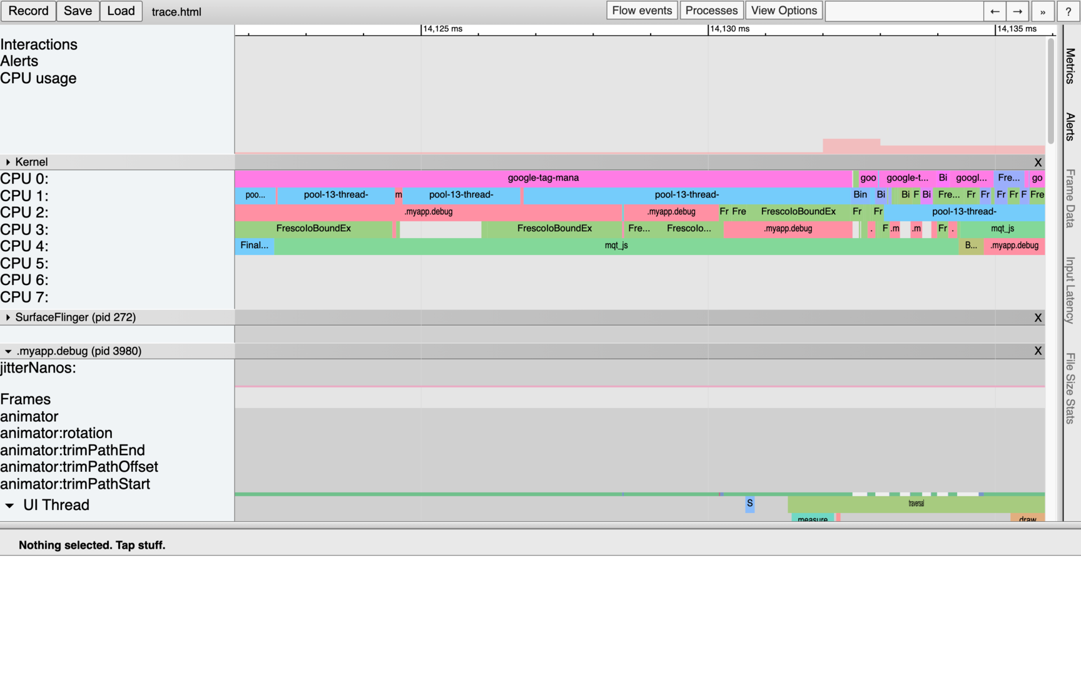Close .myapp.debug section with X

(x=1038, y=351)
